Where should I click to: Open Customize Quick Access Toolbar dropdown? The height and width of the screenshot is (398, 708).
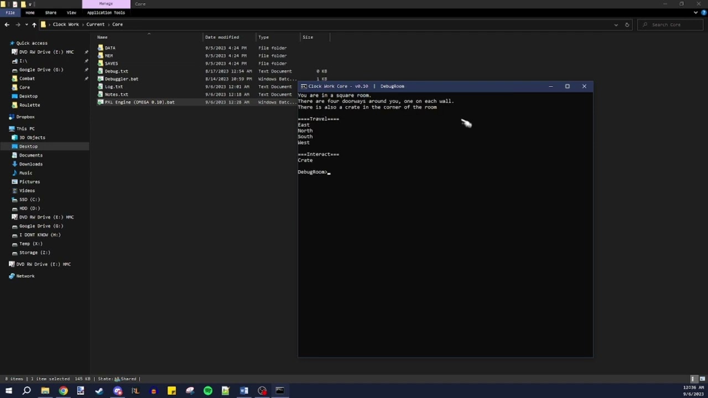click(x=30, y=4)
